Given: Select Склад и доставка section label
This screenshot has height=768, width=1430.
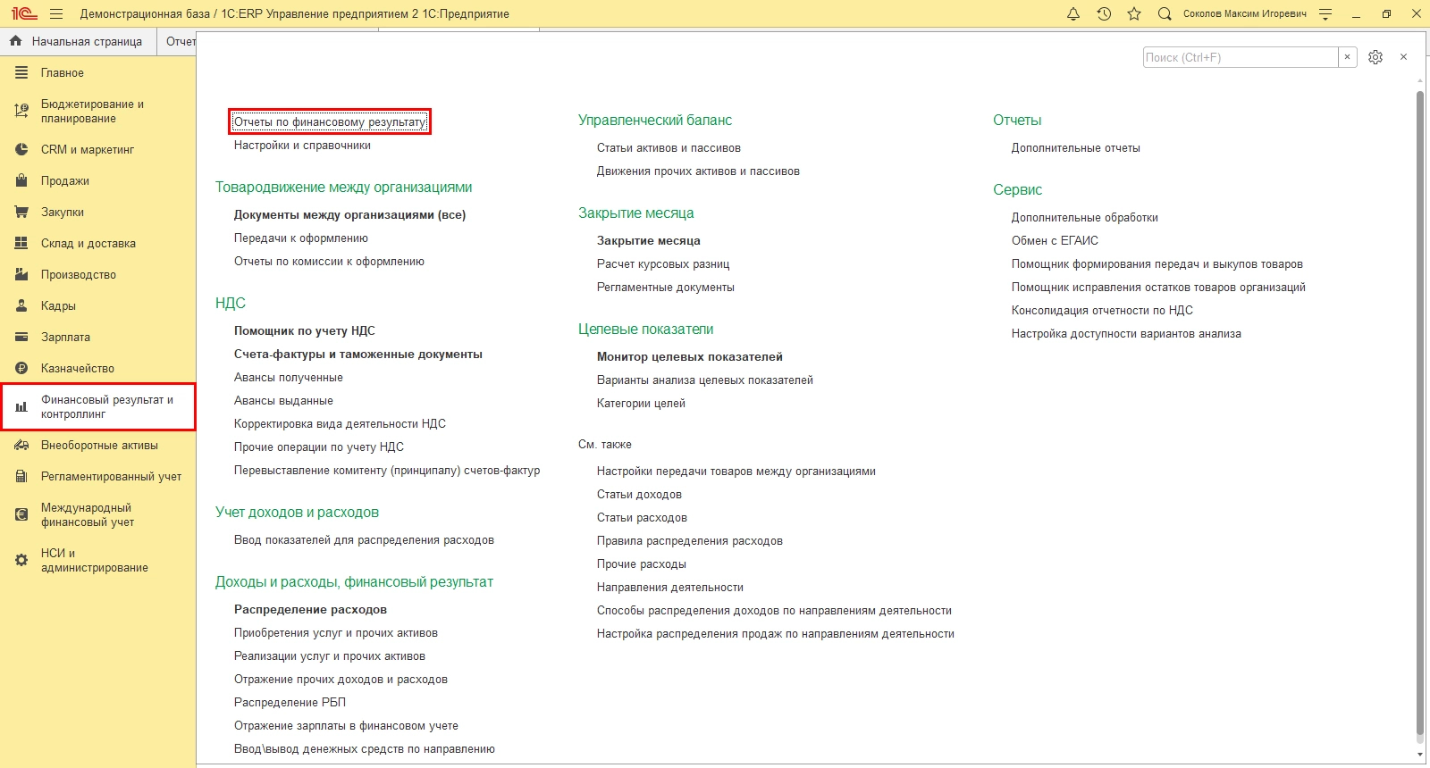Looking at the screenshot, I should coord(88,244).
